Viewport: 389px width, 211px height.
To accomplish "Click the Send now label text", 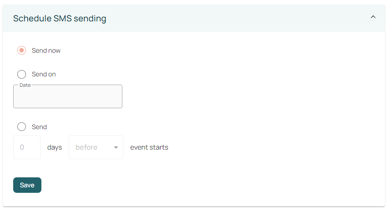I will click(46, 50).
